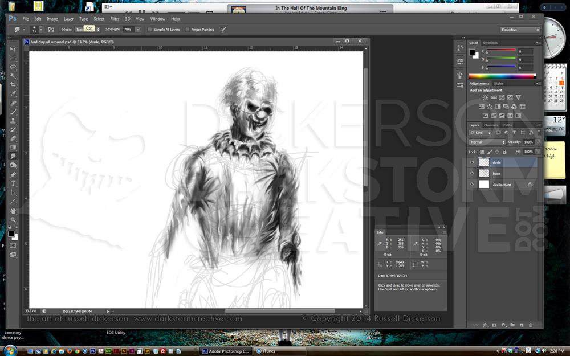
Task: Open the blending Mode dropdown in options bar
Action: tap(87, 30)
